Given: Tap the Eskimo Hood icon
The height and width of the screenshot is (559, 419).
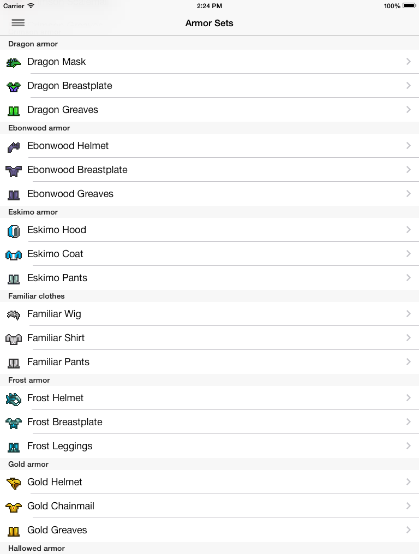Looking at the screenshot, I should [14, 230].
